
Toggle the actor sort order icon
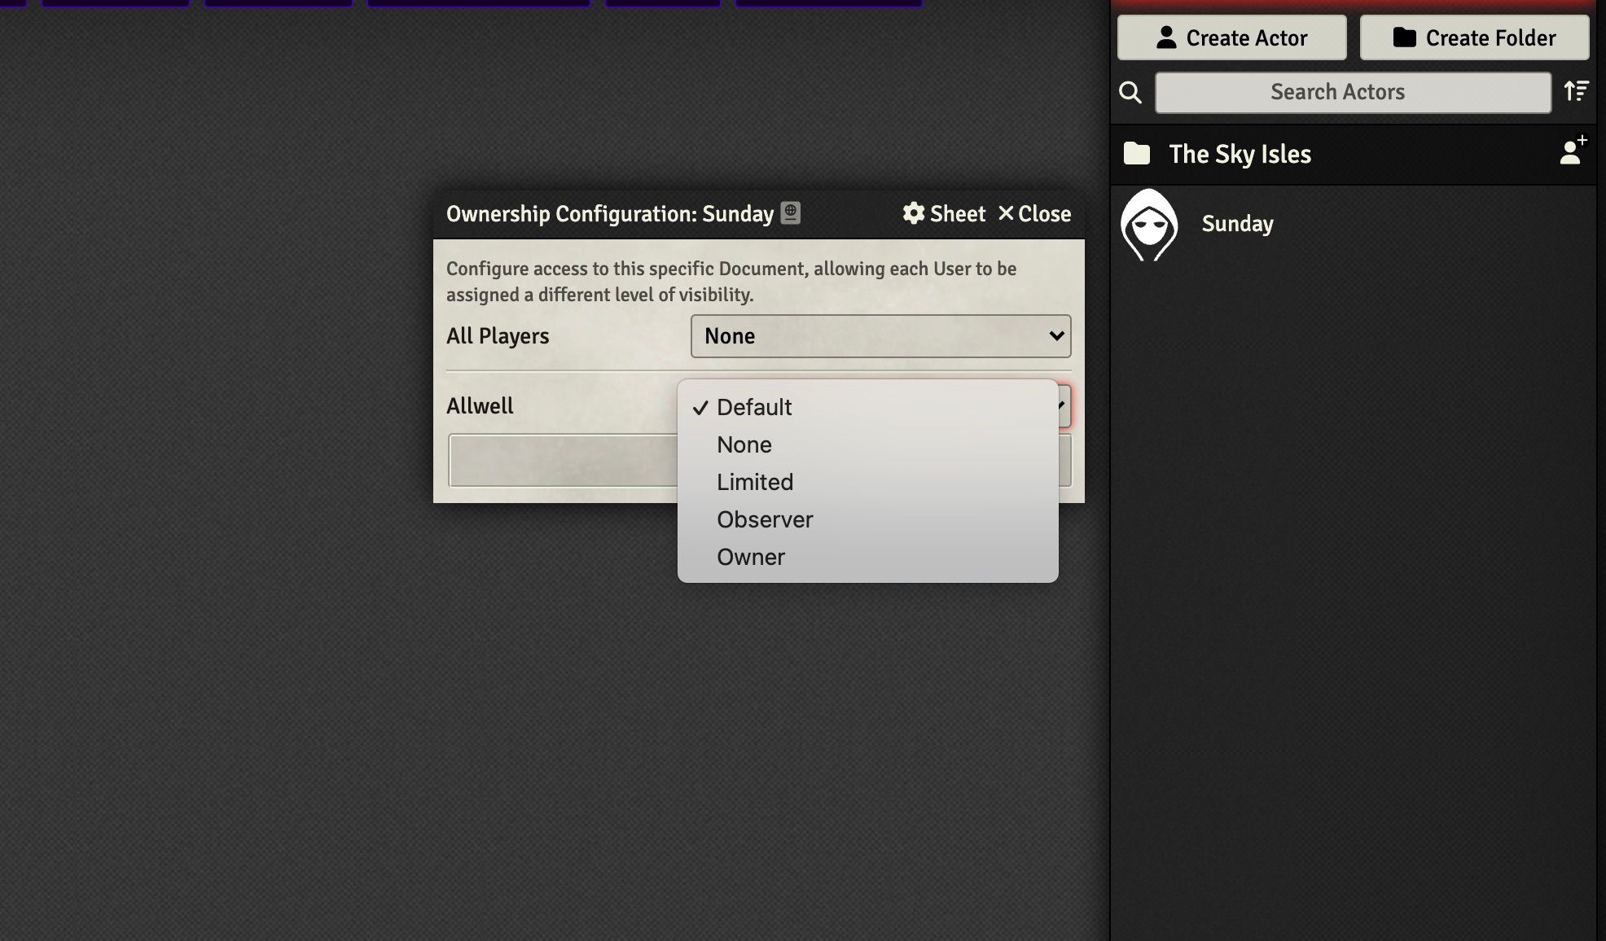coord(1577,91)
